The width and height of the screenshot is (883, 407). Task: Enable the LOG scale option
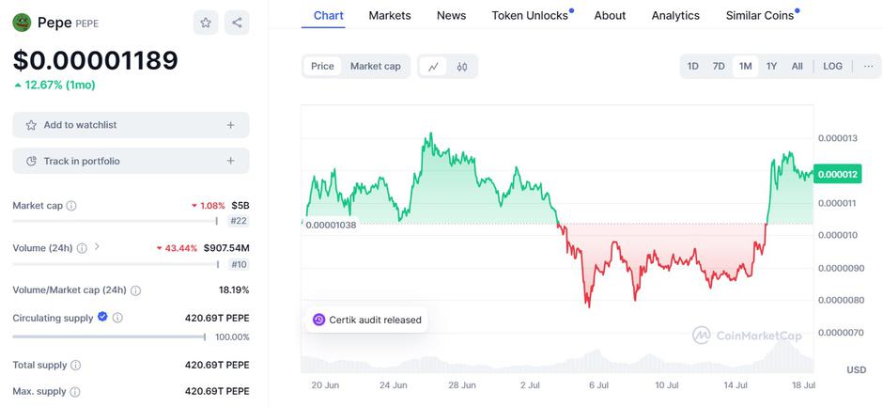[833, 67]
